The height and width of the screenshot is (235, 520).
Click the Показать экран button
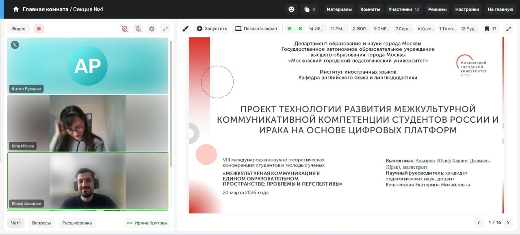tap(256, 29)
